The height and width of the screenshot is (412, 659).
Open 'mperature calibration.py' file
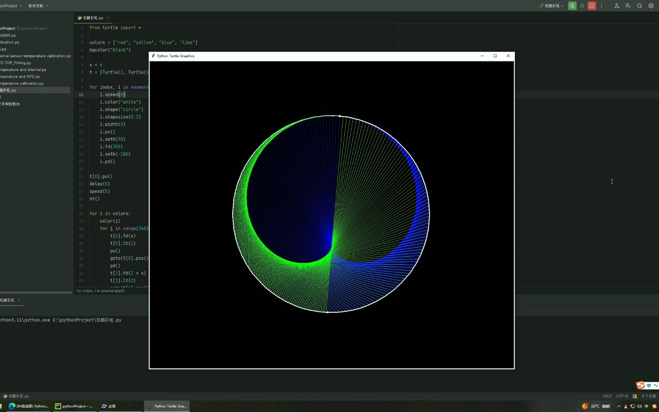pyautogui.click(x=22, y=83)
